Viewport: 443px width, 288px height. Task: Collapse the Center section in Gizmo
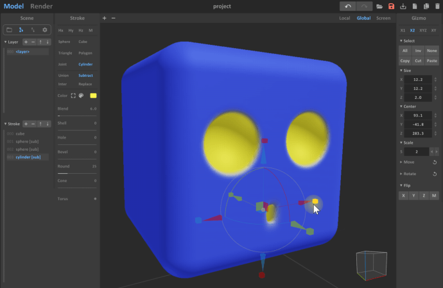[x=401, y=106]
